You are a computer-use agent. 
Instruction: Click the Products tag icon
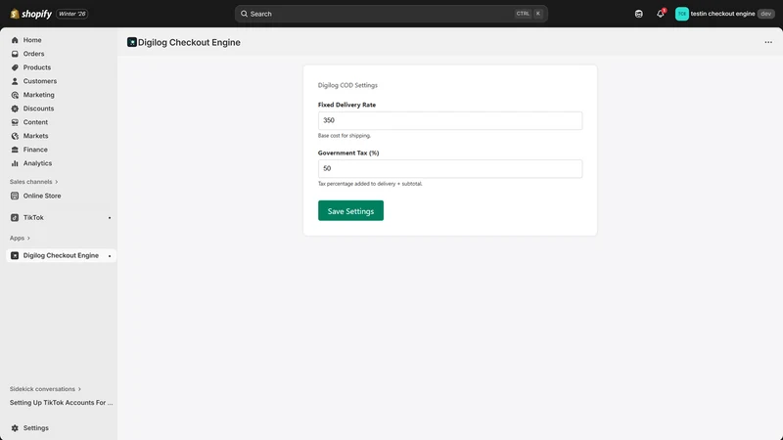point(15,67)
